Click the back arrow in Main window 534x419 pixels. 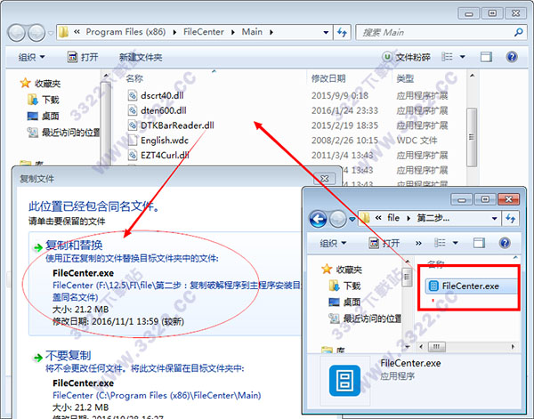16,33
